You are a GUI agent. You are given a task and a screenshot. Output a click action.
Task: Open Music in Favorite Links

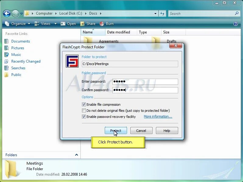pos(16,55)
